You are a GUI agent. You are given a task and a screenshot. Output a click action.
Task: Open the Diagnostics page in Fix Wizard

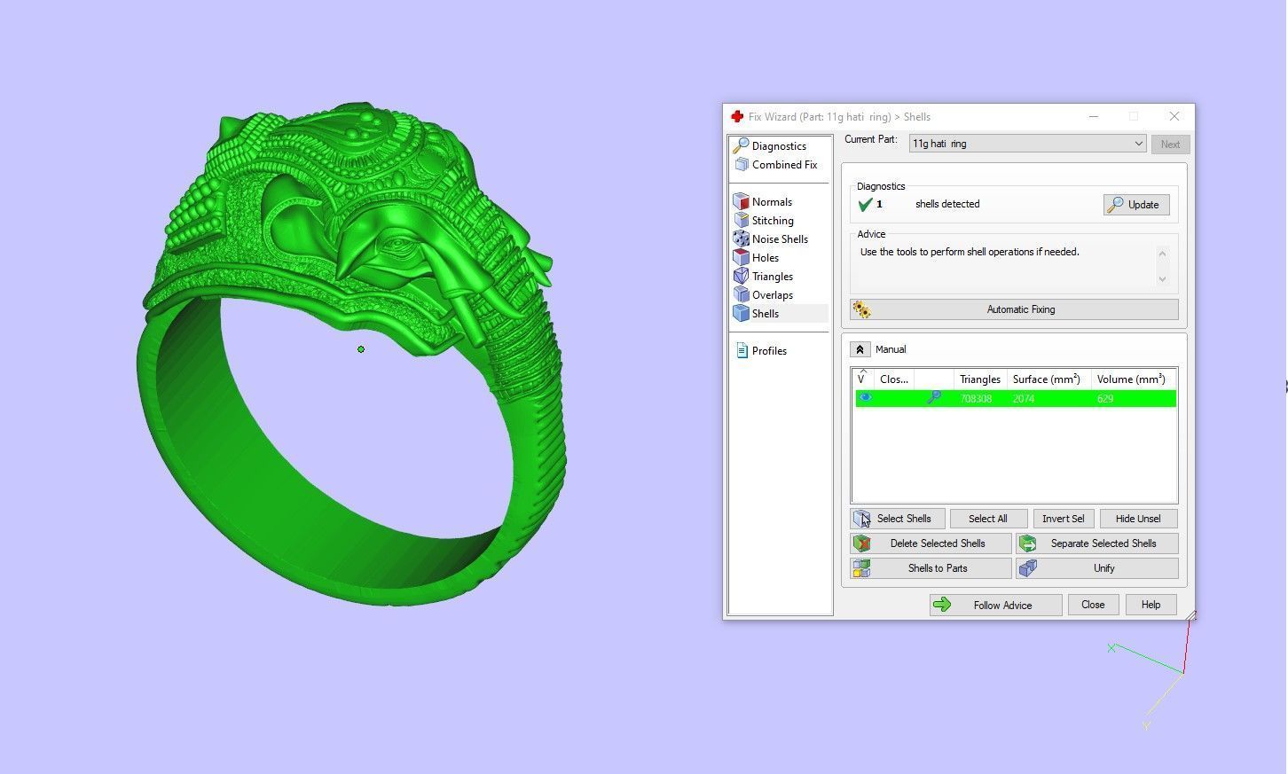point(770,145)
